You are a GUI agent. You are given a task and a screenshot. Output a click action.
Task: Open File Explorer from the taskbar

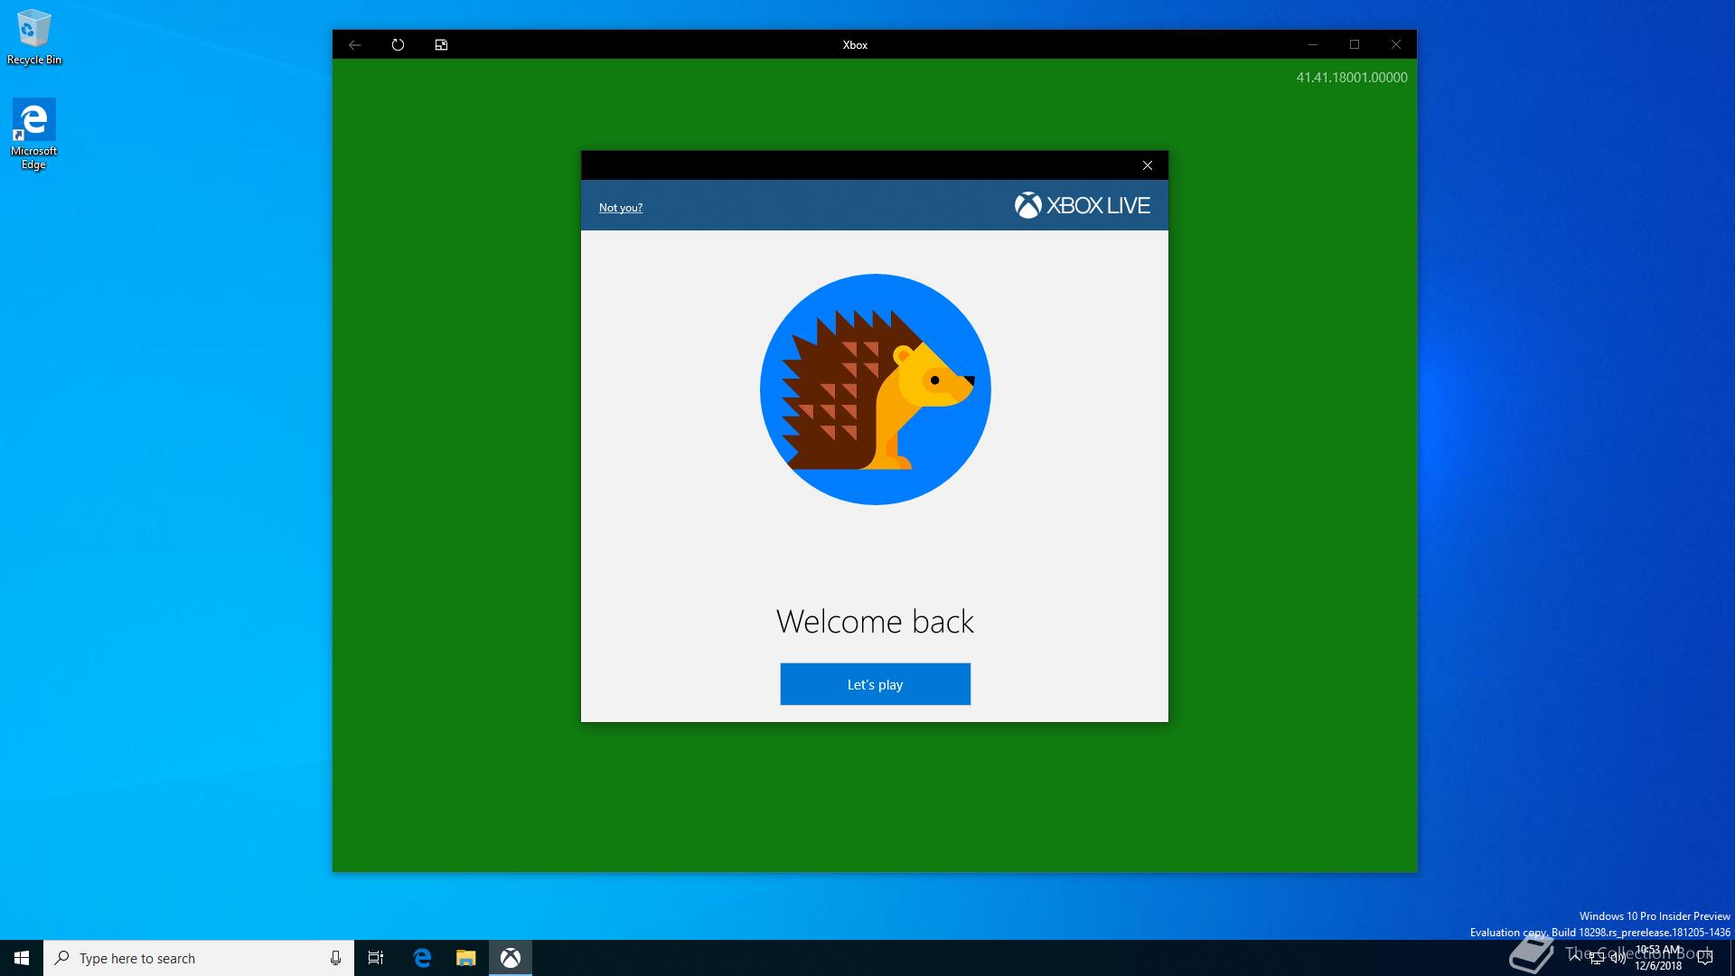coord(465,958)
